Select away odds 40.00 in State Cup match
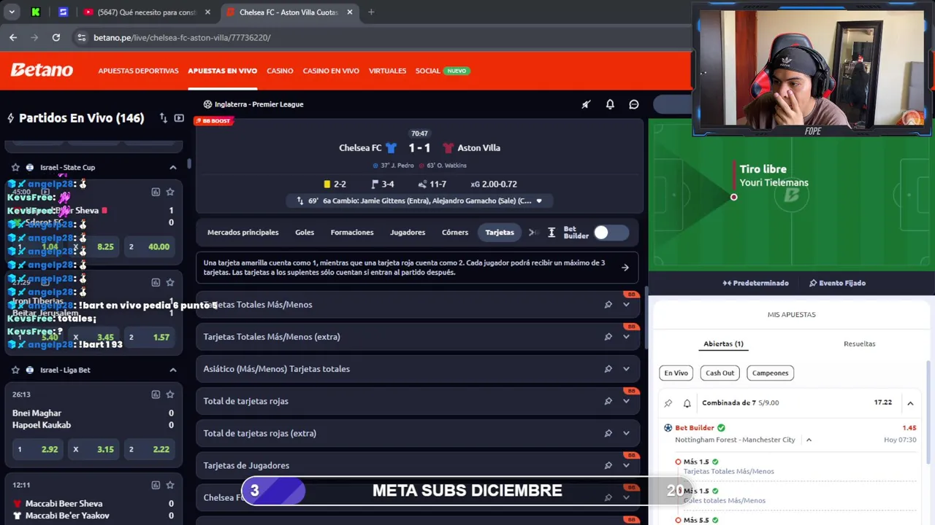The image size is (935, 525). pyautogui.click(x=149, y=246)
